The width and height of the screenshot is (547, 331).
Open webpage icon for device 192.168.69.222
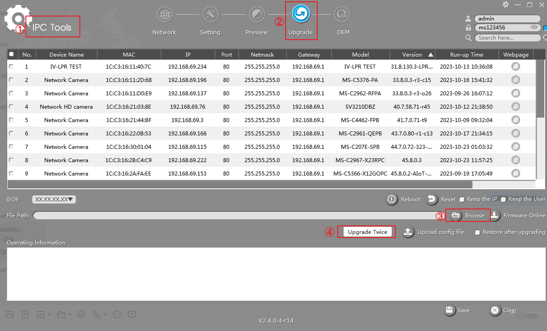[x=515, y=160]
